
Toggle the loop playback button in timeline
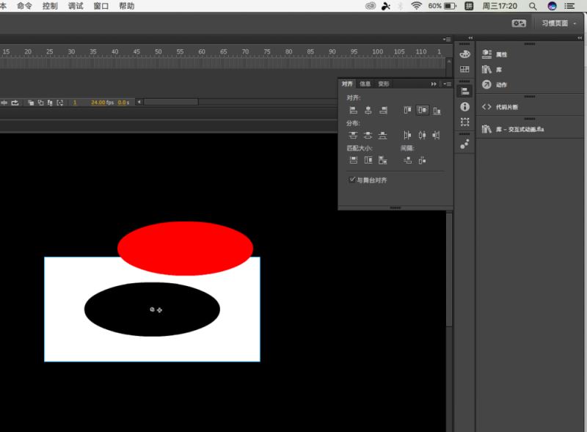tap(15, 103)
